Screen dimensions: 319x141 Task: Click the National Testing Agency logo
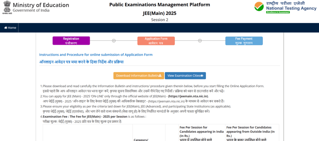(285, 7)
